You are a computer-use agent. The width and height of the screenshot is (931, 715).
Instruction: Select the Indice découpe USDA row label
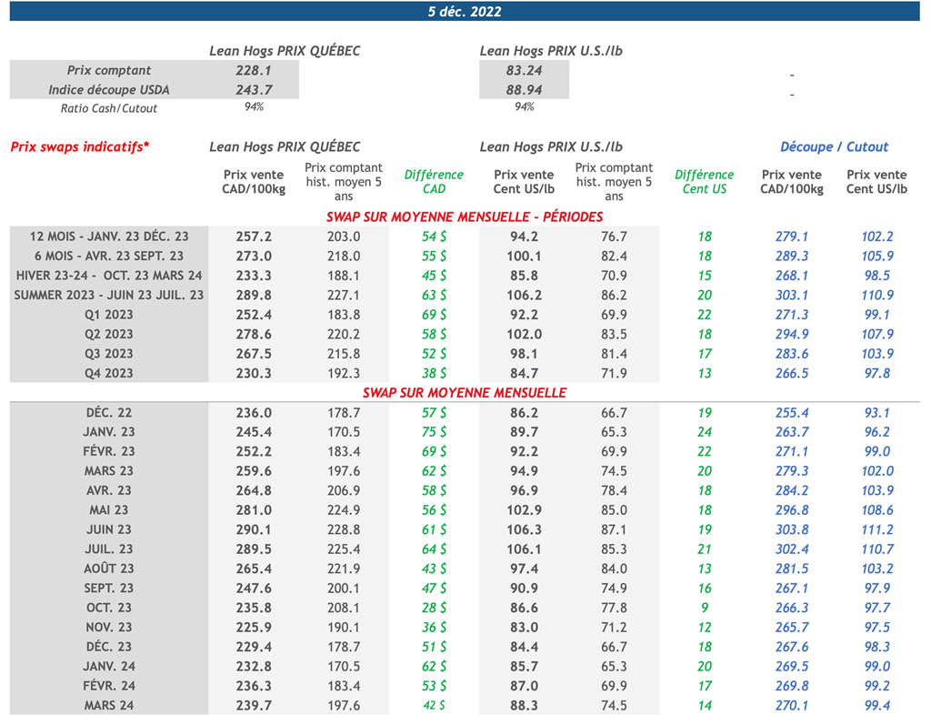click(109, 89)
